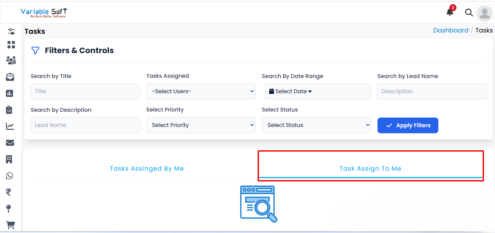
Task: Open the user profile avatar
Action: click(x=484, y=13)
